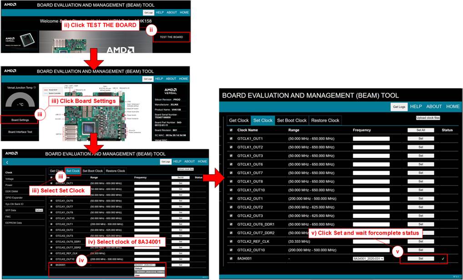Screen dimensions: 463x280
Task: Switch to the Get Clock tab in the enlarged clock panel
Action: click(x=239, y=120)
